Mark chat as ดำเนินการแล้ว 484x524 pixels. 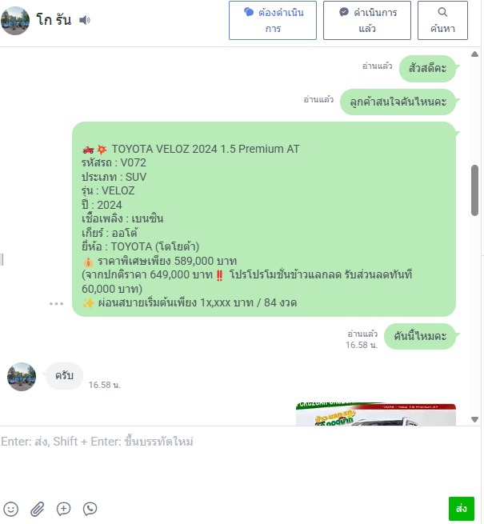(x=367, y=20)
